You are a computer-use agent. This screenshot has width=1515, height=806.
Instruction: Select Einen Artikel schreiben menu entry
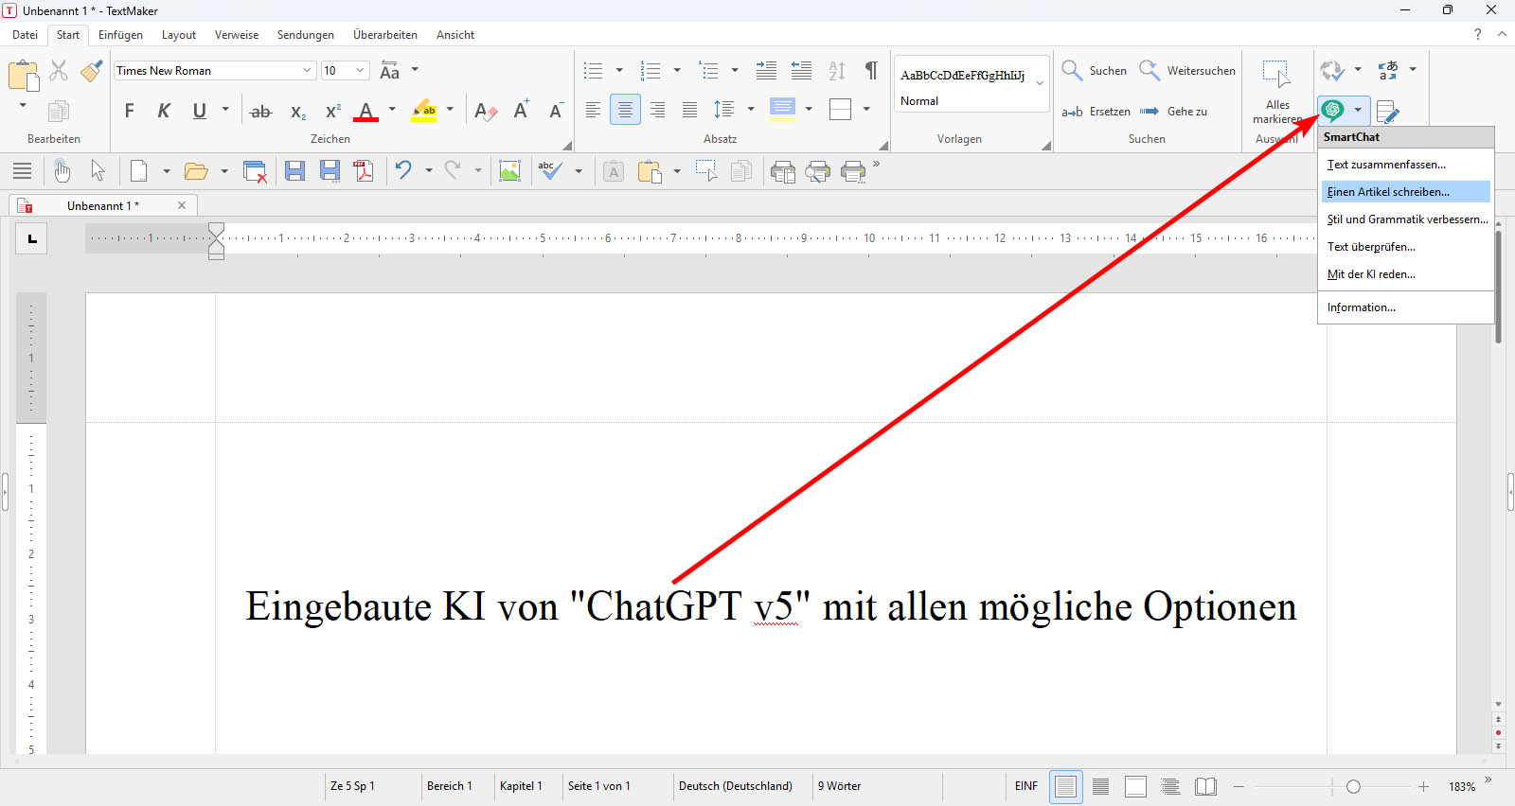pyautogui.click(x=1388, y=192)
